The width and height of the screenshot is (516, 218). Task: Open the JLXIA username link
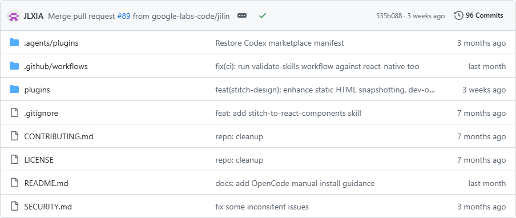pos(34,16)
